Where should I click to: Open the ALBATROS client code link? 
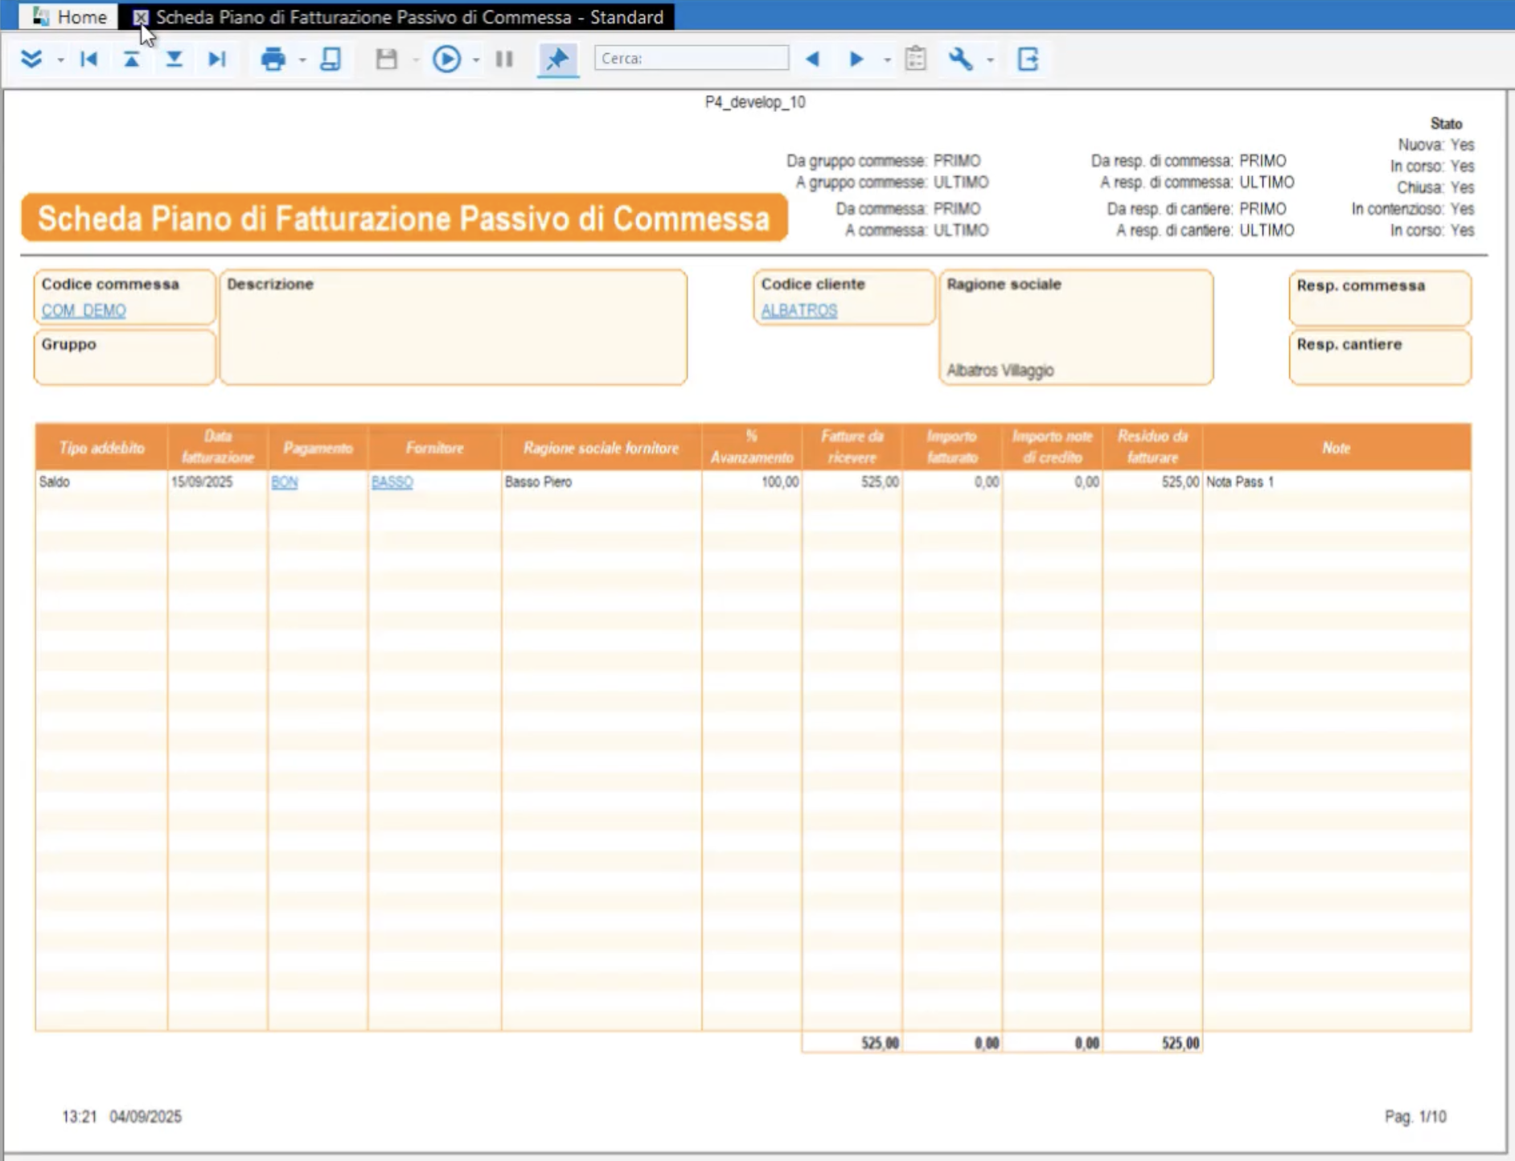point(799,310)
